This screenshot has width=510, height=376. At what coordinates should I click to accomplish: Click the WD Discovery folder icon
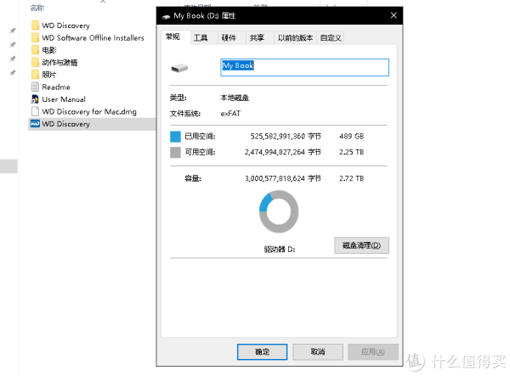point(35,25)
